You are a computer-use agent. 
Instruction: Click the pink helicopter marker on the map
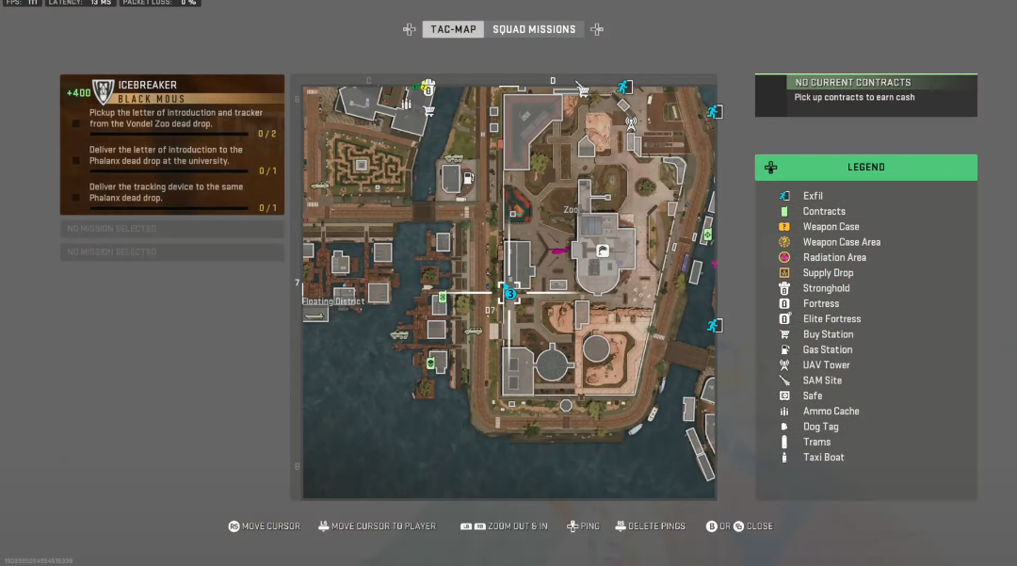pos(558,251)
